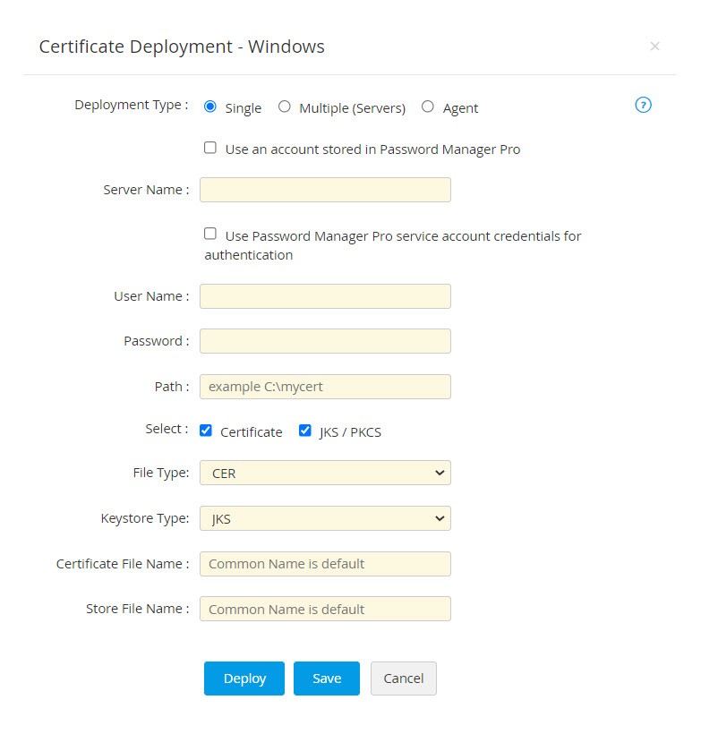Viewport: 701px width, 734px height.
Task: Click the help question mark icon
Action: (643, 105)
